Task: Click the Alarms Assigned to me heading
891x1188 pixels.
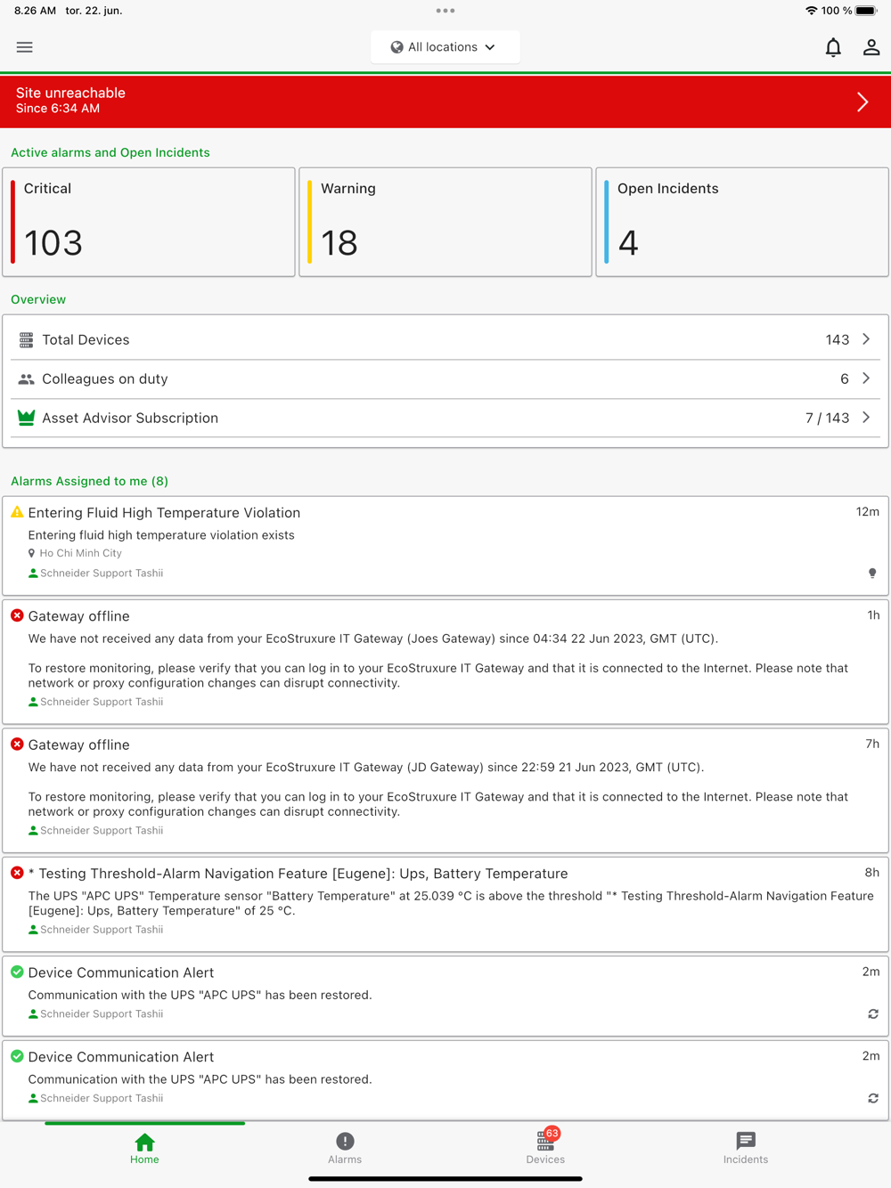Action: pyautogui.click(x=89, y=481)
